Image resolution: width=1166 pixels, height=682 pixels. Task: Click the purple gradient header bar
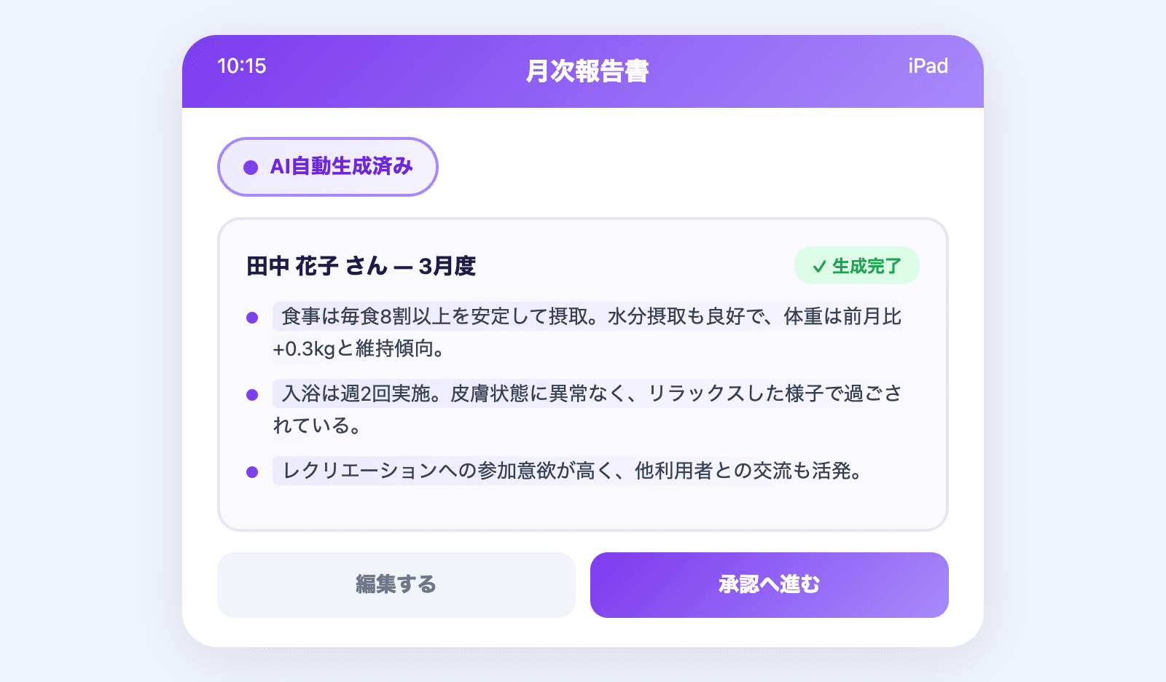[x=583, y=71]
